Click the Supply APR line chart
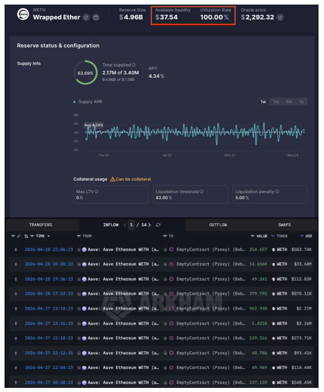The width and height of the screenshot is (324, 392). (x=195, y=133)
